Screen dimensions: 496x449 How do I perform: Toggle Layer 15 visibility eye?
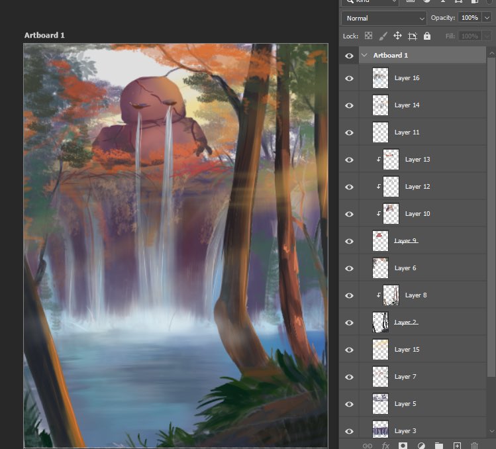(349, 350)
